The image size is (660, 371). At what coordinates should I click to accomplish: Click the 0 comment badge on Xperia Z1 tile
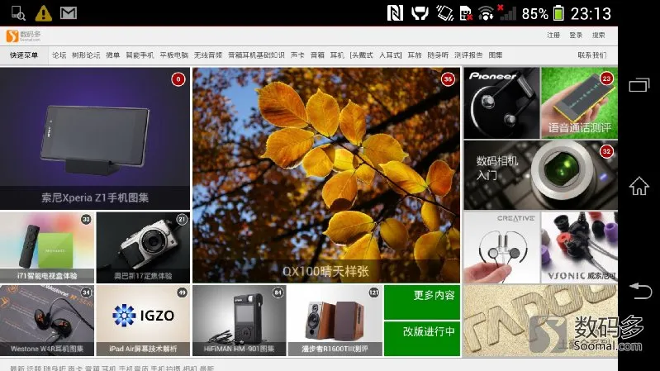(x=178, y=79)
